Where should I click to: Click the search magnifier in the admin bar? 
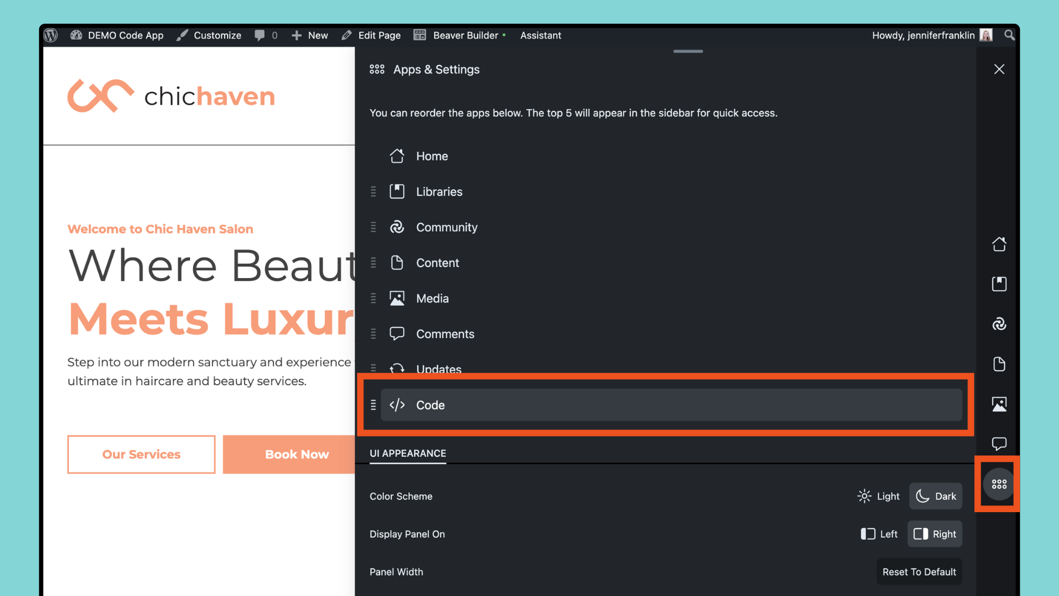point(1009,35)
